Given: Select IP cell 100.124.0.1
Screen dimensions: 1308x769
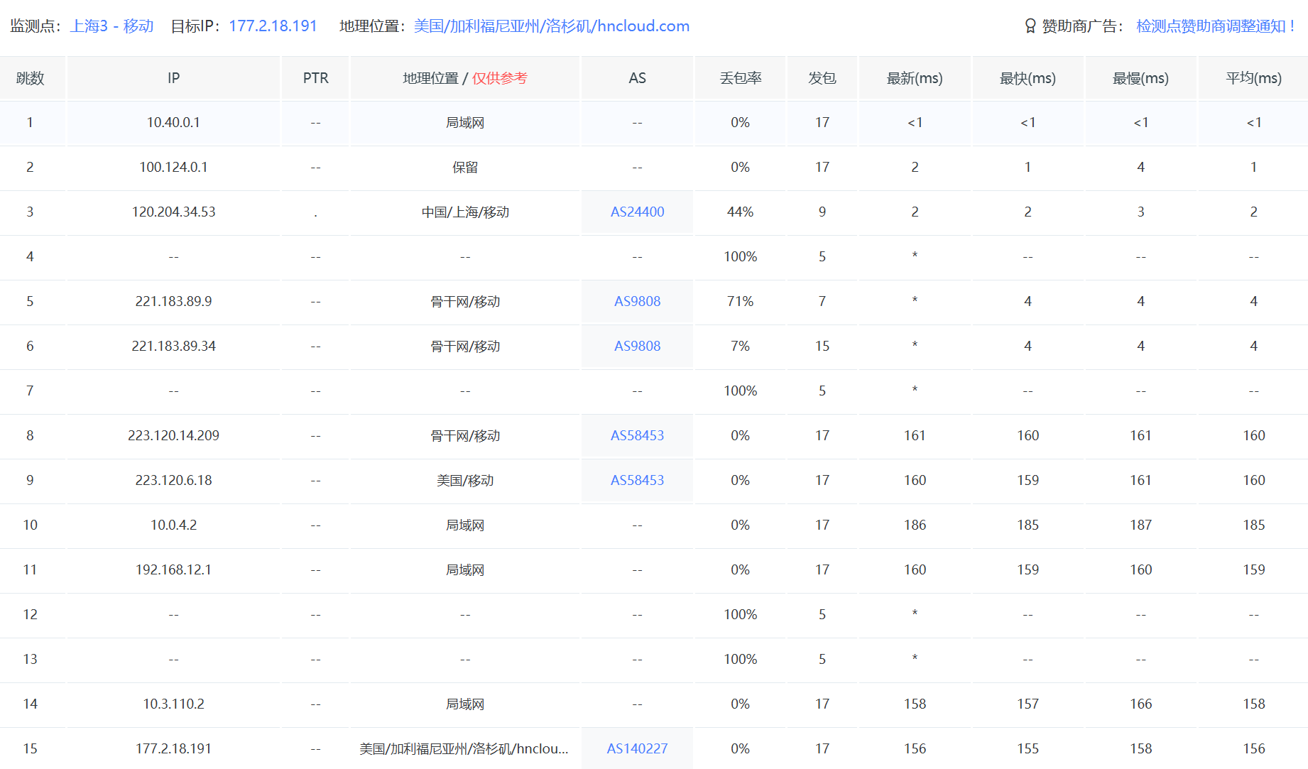Looking at the screenshot, I should [x=173, y=167].
